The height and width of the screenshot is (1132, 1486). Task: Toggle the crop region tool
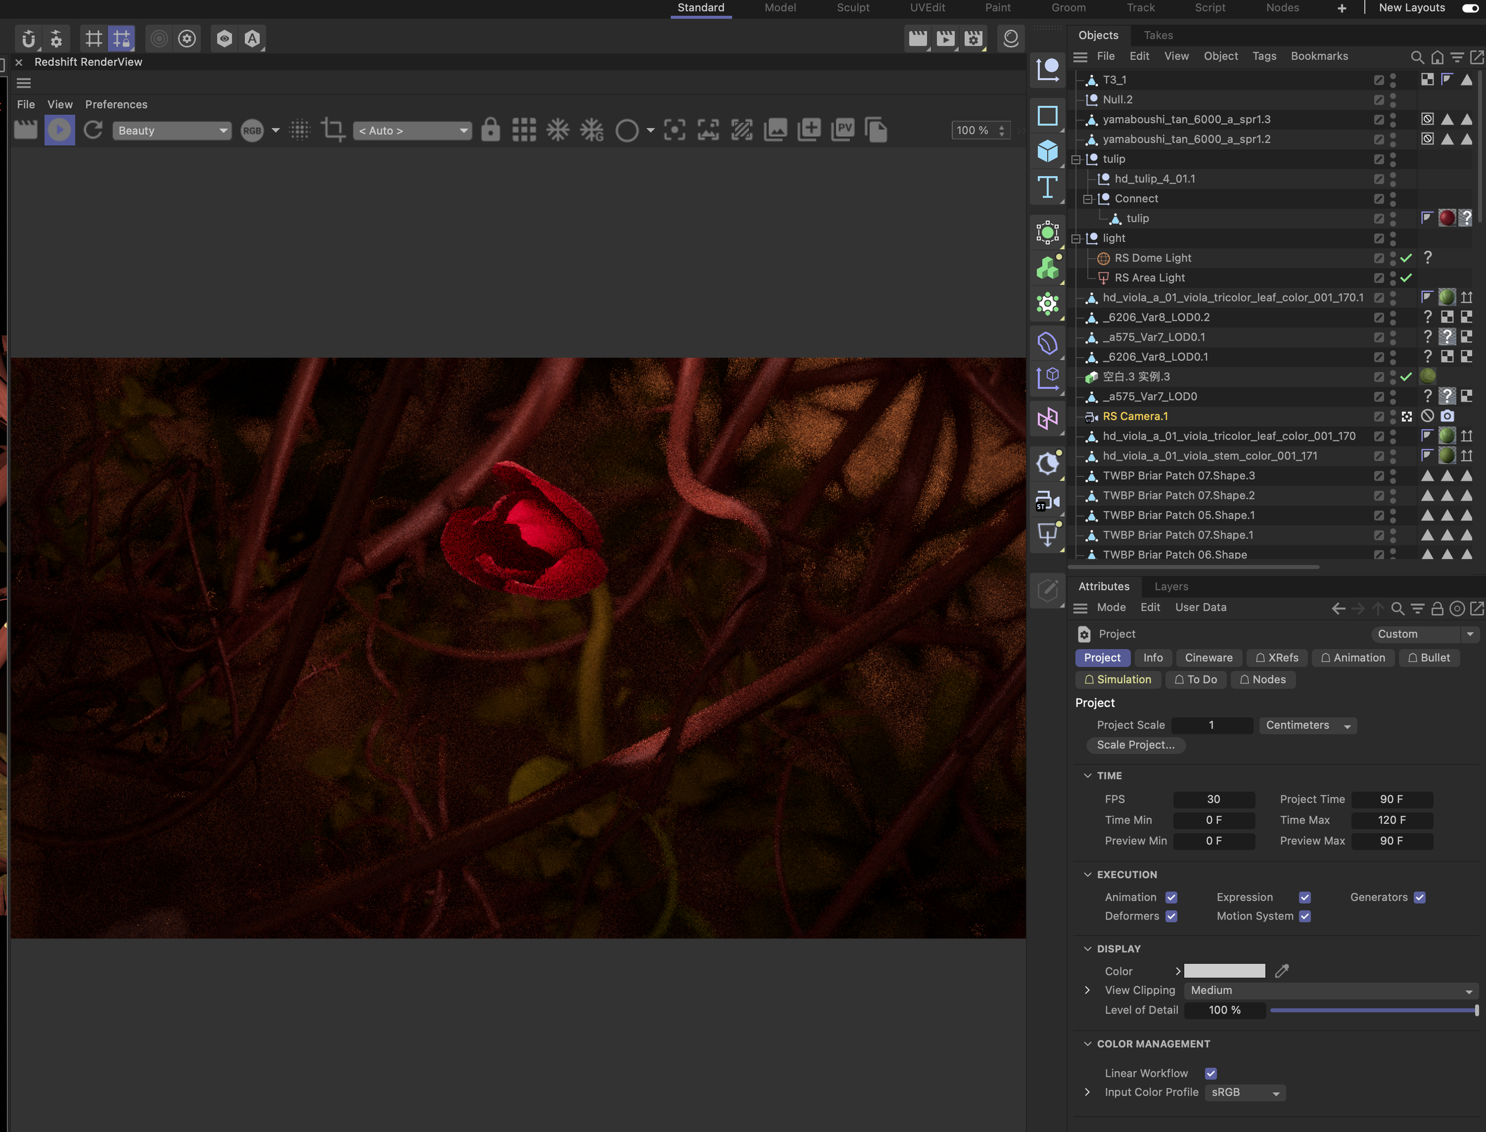[x=333, y=130]
